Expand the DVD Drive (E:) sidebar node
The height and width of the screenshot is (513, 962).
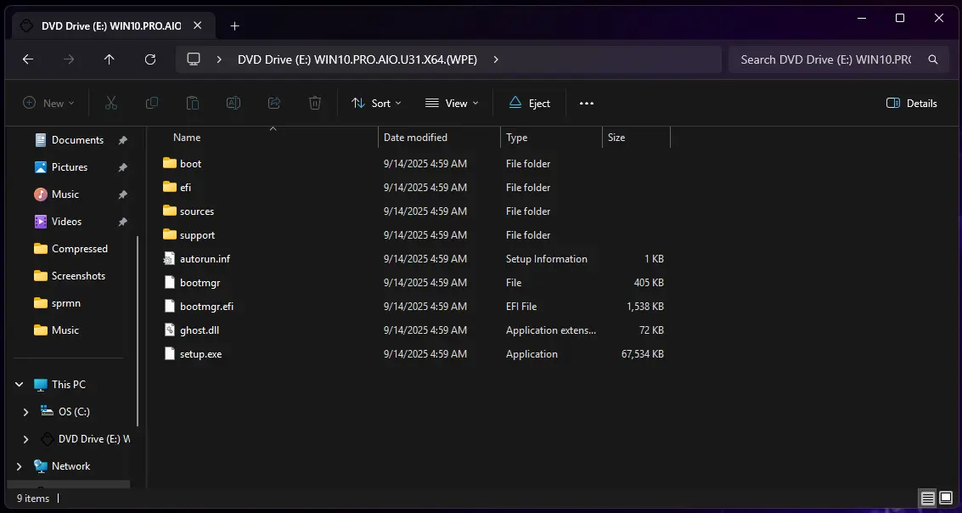25,439
